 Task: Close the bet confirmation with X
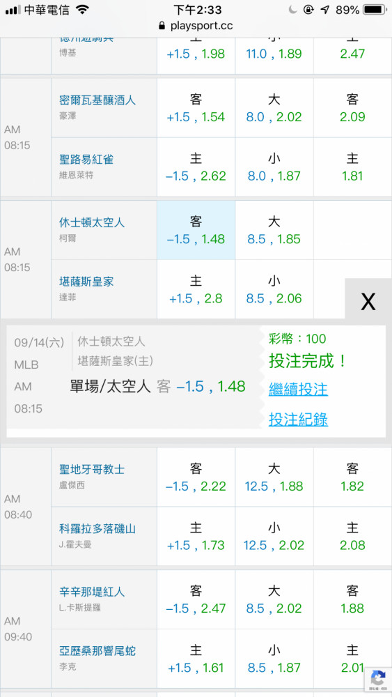click(368, 301)
